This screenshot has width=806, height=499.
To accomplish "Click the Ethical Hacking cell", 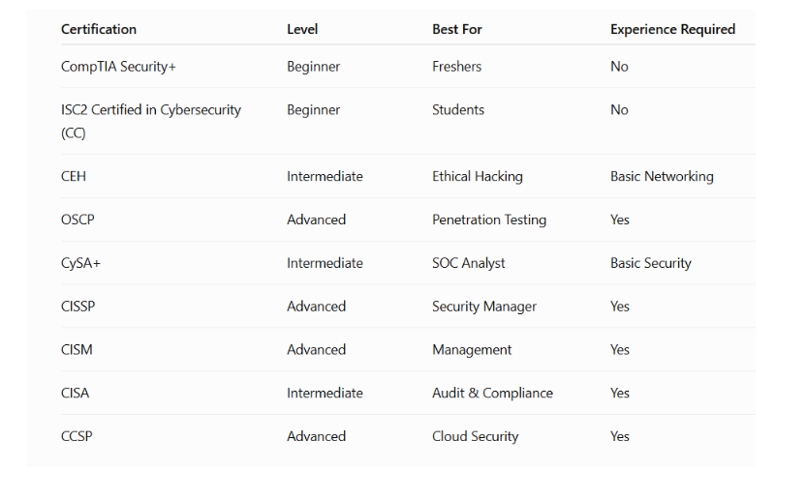I will tap(478, 177).
